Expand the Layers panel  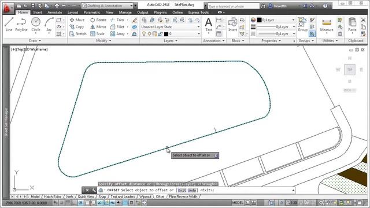171,41
